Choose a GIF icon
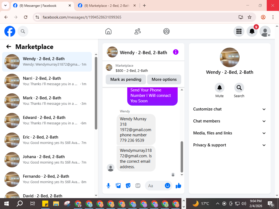Viewport: 279px width, 209px height. [138, 186]
